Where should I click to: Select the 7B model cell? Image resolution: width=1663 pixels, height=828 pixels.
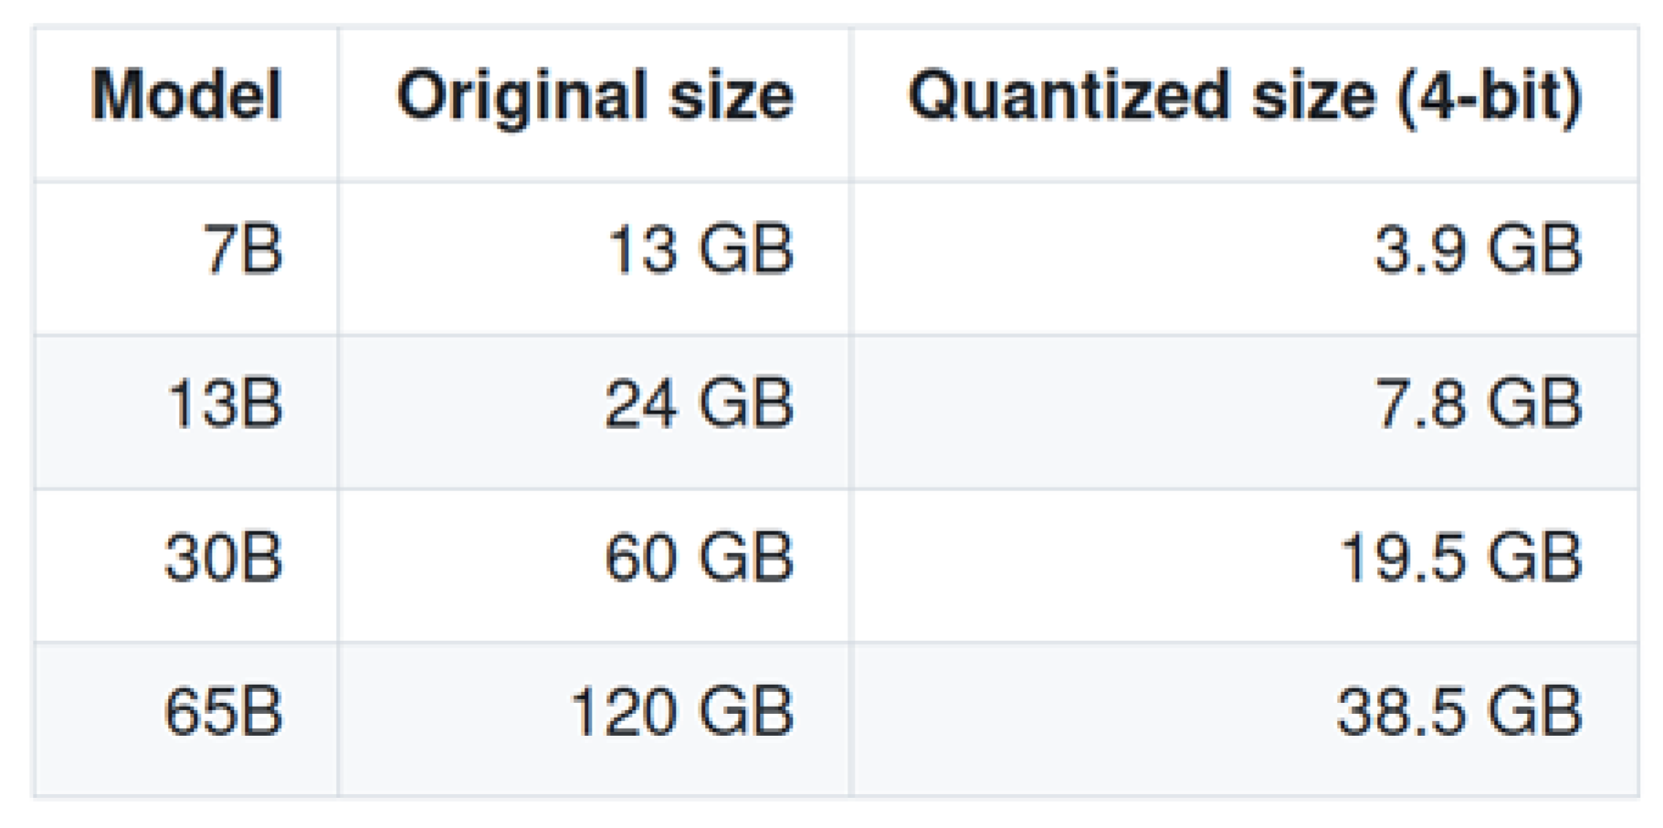[243, 250]
